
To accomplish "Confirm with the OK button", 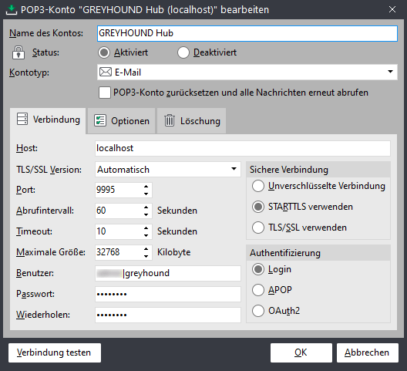I will click(x=301, y=352).
